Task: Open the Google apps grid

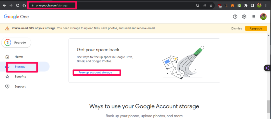Action: coord(253,17)
